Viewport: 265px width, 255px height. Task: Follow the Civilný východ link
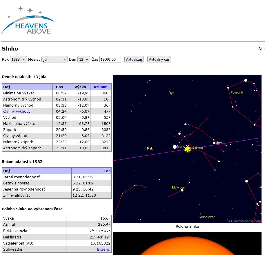[x=16, y=112]
